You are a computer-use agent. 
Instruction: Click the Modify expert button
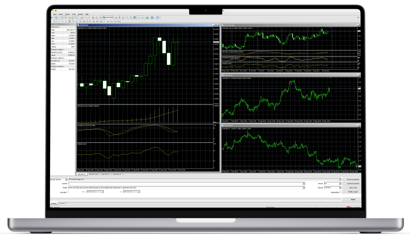353,192
